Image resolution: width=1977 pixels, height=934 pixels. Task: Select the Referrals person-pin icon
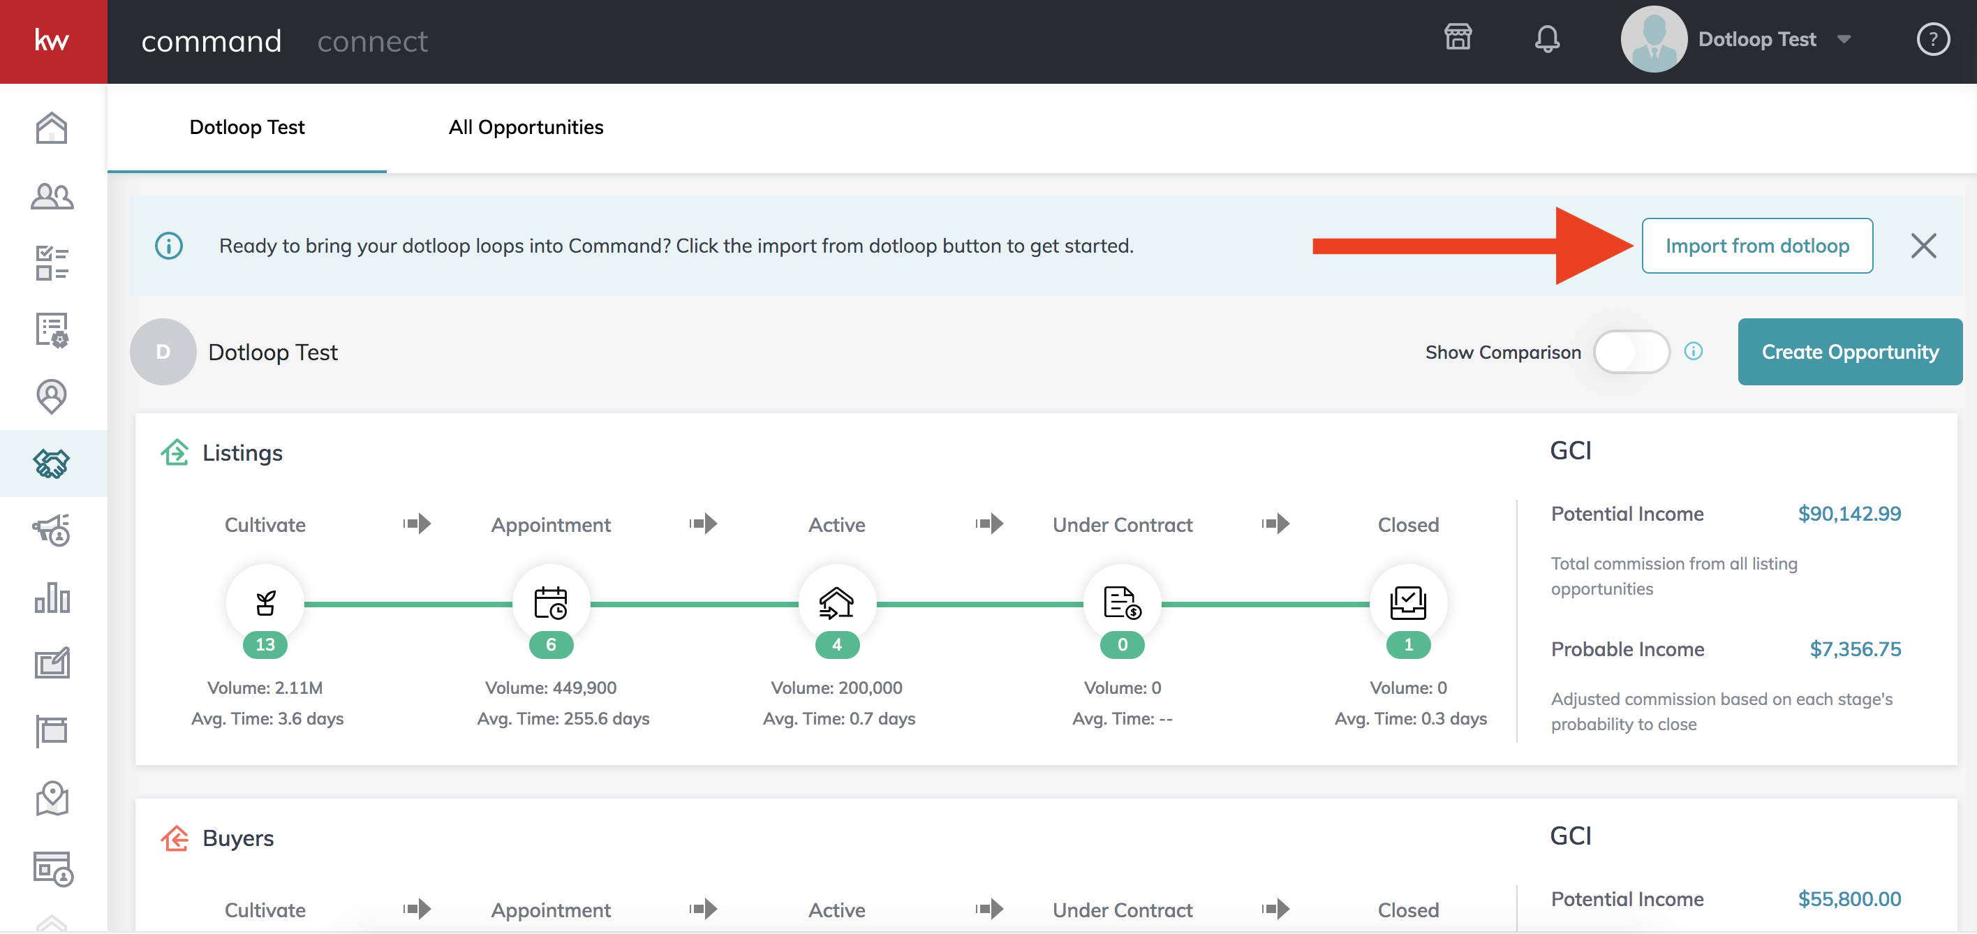click(x=52, y=396)
